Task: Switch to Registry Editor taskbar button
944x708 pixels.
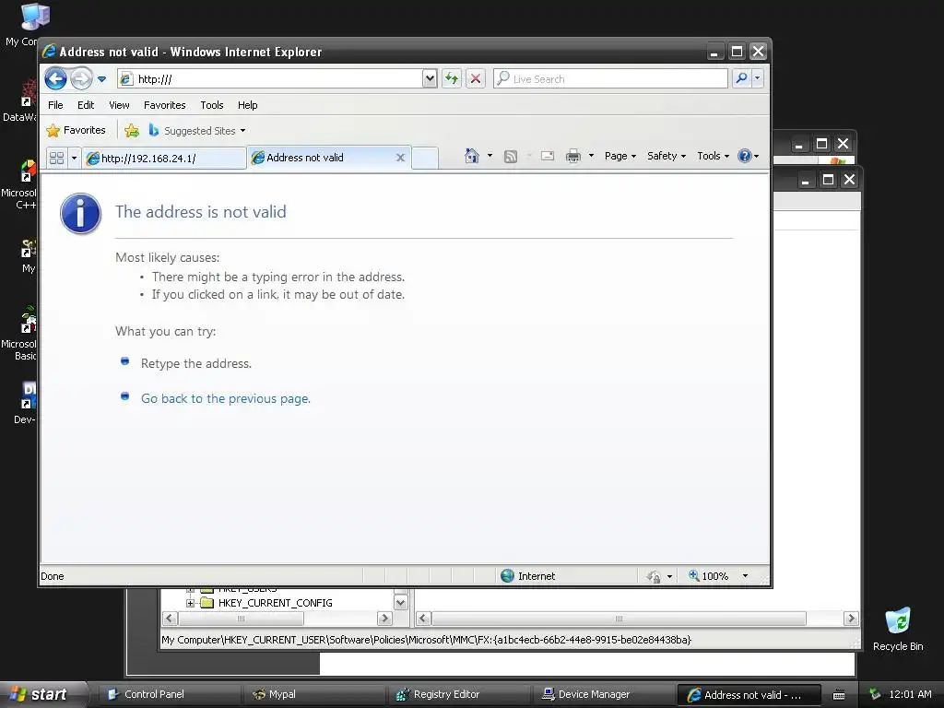Action: click(458, 694)
